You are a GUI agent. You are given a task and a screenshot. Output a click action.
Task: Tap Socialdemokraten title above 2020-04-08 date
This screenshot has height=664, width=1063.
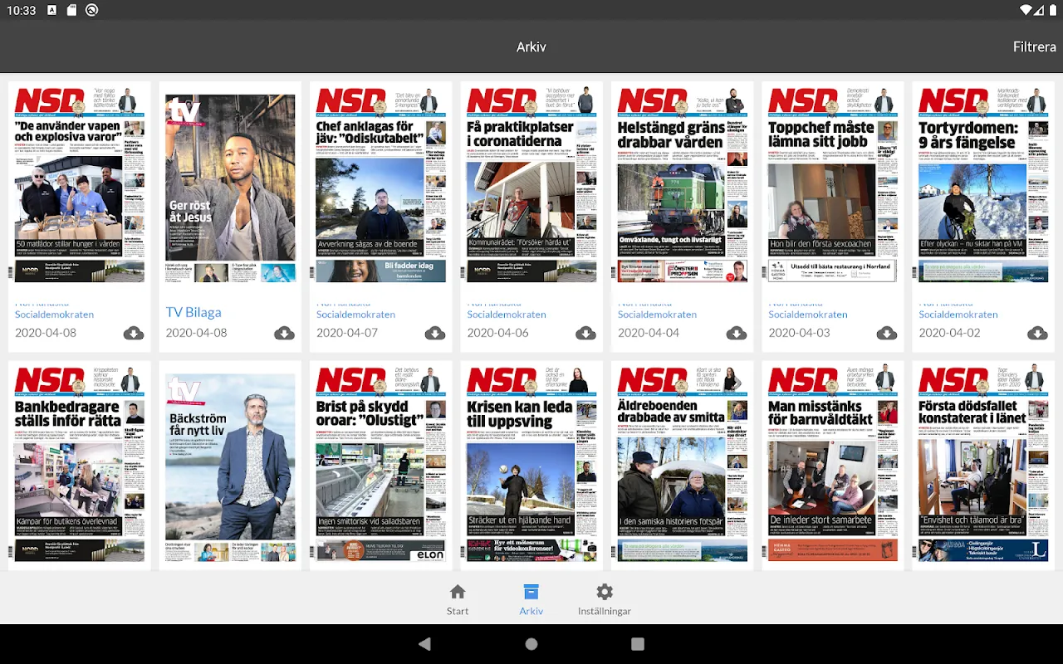(55, 315)
